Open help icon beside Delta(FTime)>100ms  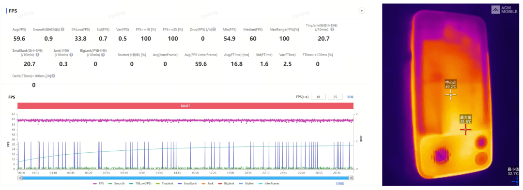pos(53,76)
